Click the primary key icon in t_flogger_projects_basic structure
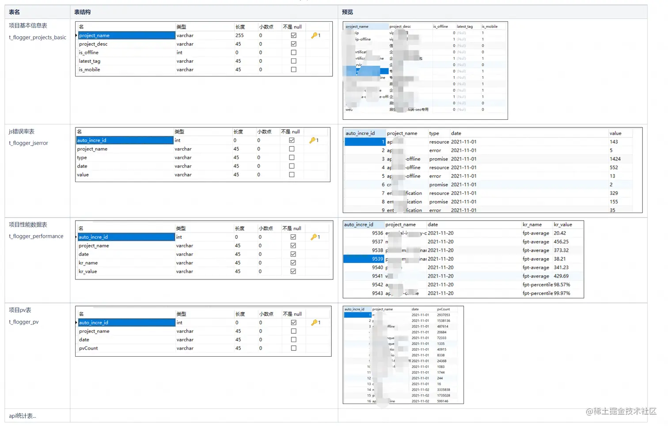 click(x=314, y=35)
